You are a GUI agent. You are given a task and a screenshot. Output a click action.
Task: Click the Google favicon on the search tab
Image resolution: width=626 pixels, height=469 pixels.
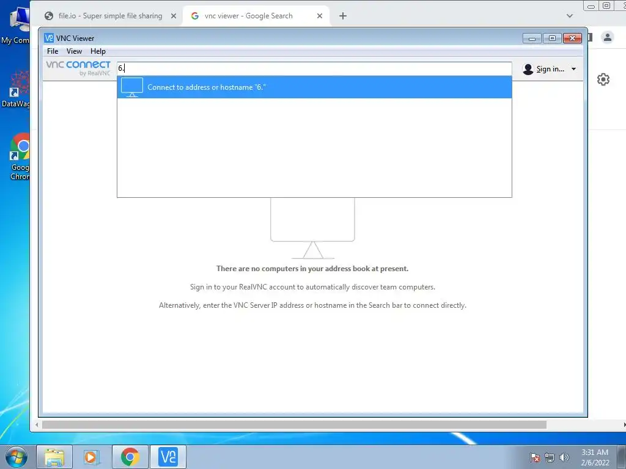(x=195, y=16)
